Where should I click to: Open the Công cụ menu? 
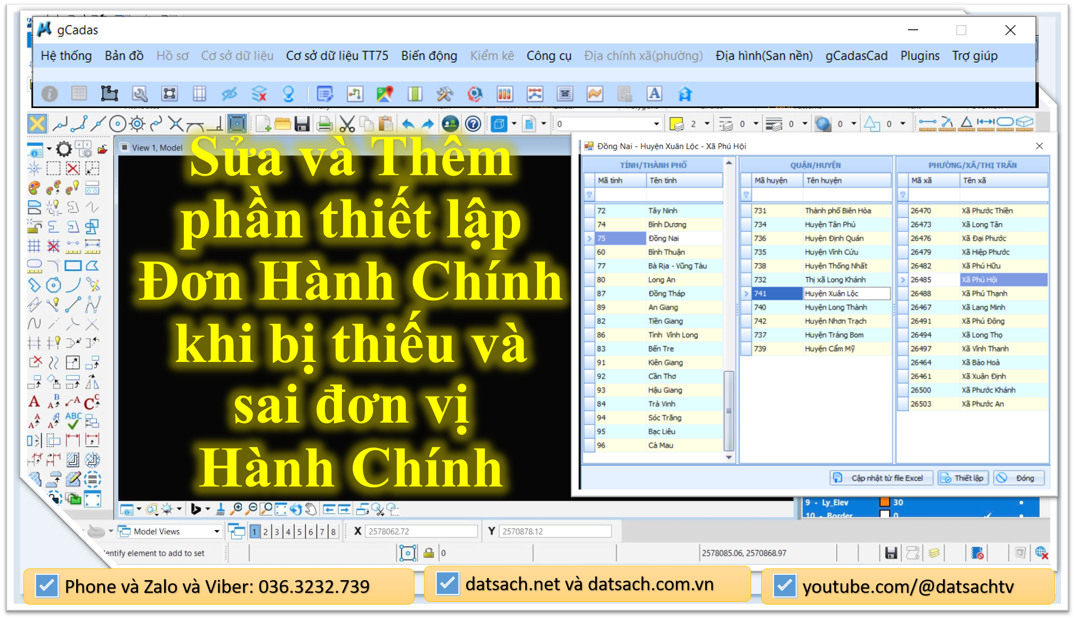(548, 55)
